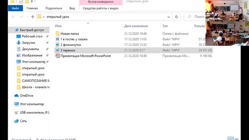The height and width of the screenshot is (140, 249).
Task: Click the address bar path открытый урок
Action: [58, 17]
